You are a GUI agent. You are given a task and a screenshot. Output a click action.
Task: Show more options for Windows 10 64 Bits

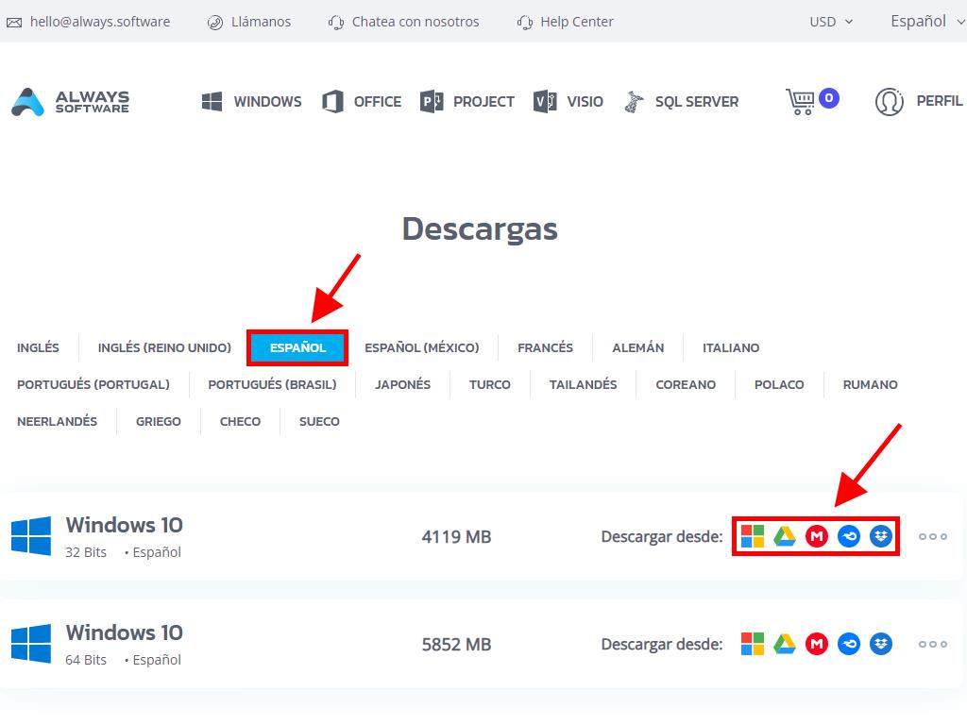point(932,644)
